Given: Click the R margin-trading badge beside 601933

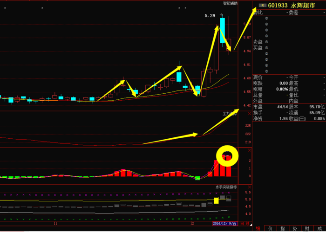Looking at the screenshot, I should pyautogui.click(x=262, y=6).
